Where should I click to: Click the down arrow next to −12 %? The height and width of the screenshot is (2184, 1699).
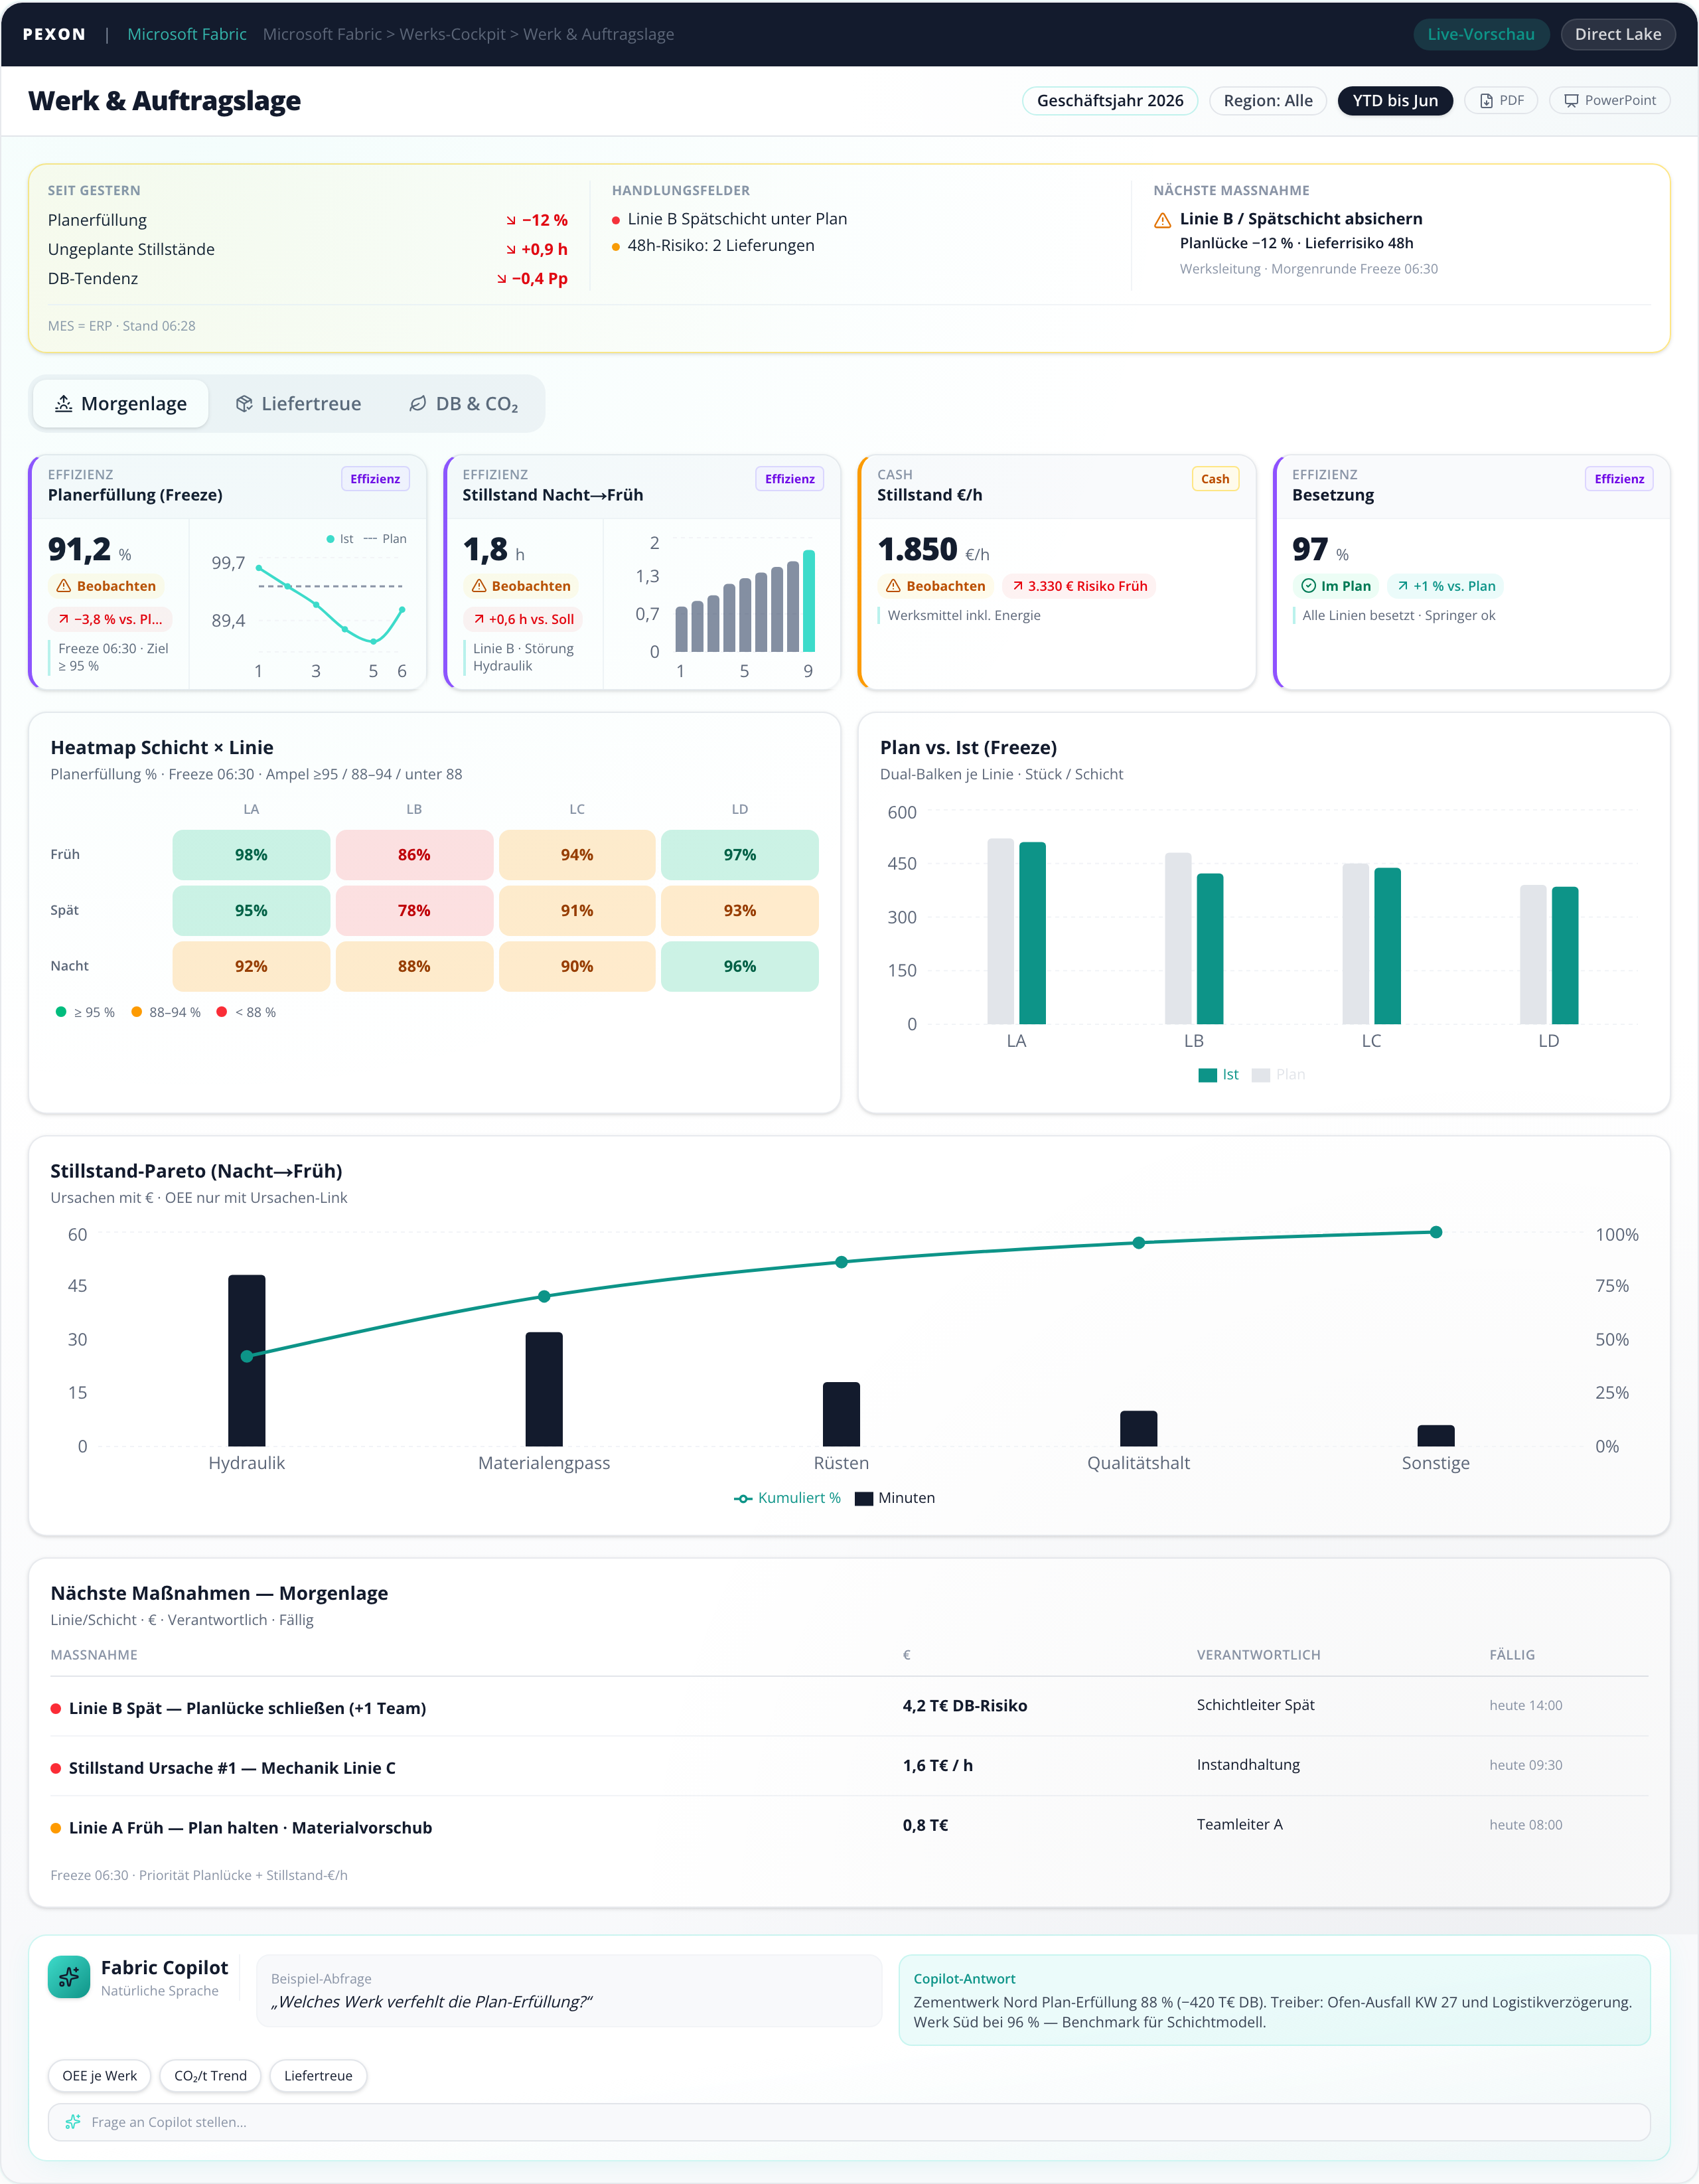(x=511, y=220)
